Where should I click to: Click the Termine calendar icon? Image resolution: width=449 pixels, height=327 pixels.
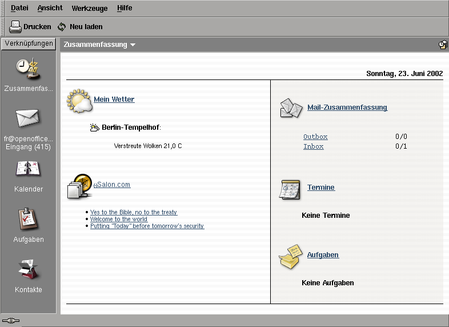click(x=290, y=190)
